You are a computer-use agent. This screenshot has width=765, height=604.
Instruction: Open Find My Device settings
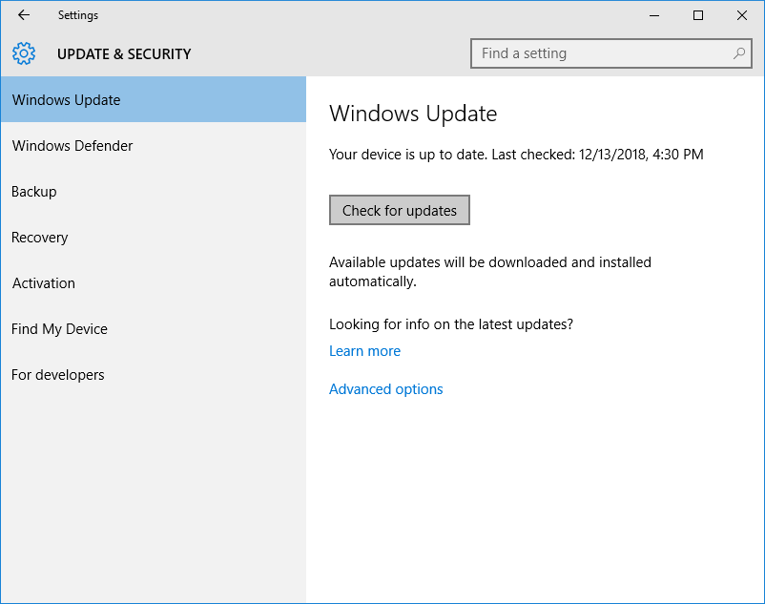pos(59,328)
